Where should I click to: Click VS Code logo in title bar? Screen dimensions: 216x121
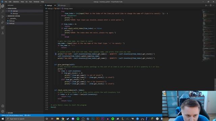tap(2, 2)
